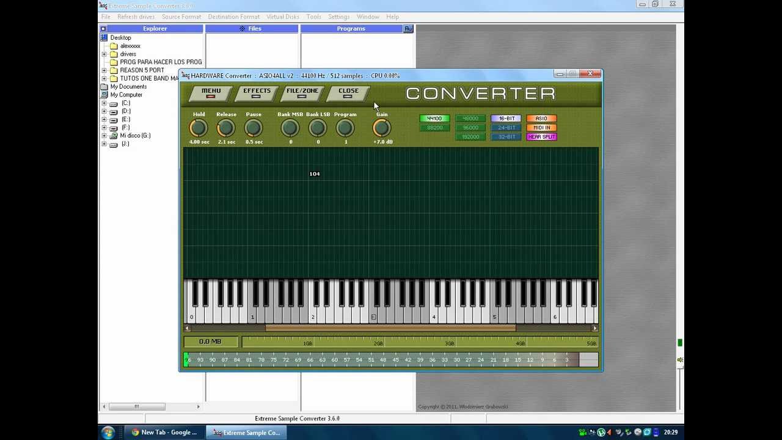
Task: Open the Virtual Disks menu
Action: (282, 17)
